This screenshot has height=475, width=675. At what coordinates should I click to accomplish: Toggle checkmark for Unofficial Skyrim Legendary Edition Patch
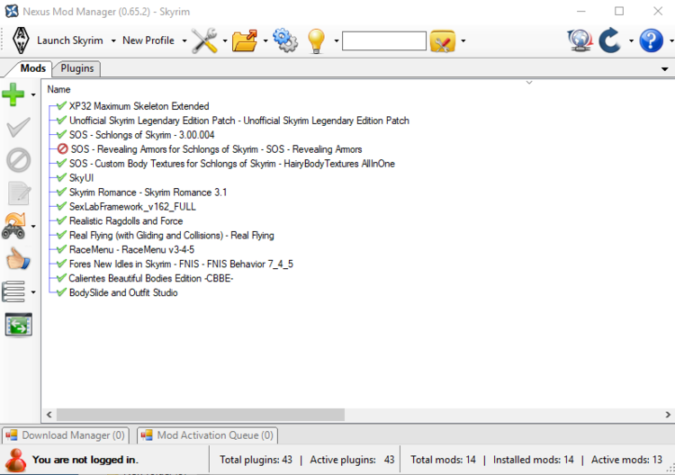61,120
